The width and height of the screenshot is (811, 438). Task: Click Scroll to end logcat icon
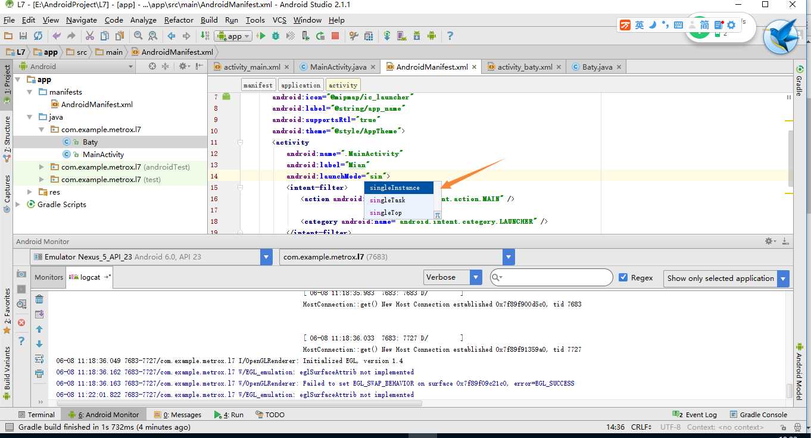[39, 314]
